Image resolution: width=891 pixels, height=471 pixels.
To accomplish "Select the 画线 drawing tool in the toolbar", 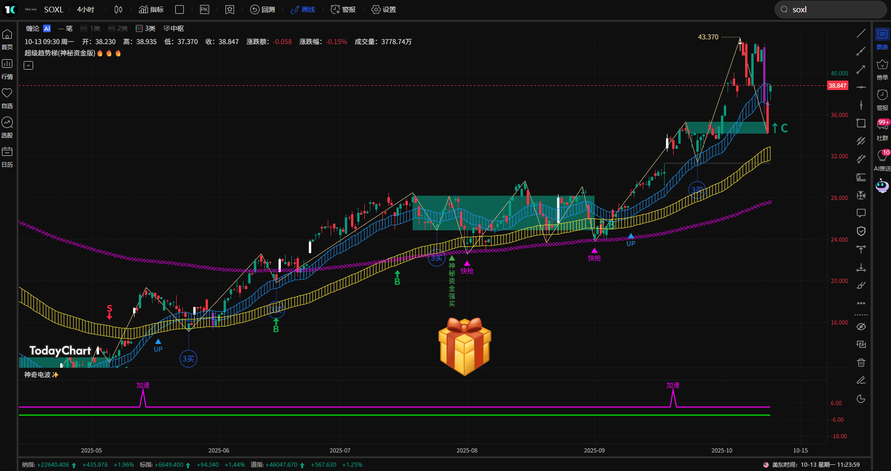I will click(303, 9).
